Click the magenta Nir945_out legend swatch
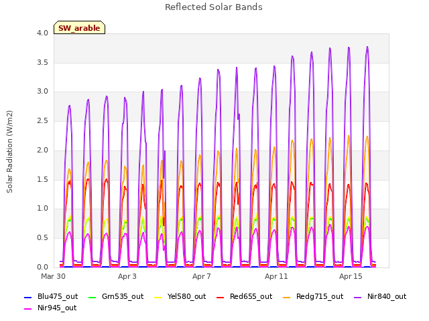This screenshot has height=321, width=429. pos(28,309)
